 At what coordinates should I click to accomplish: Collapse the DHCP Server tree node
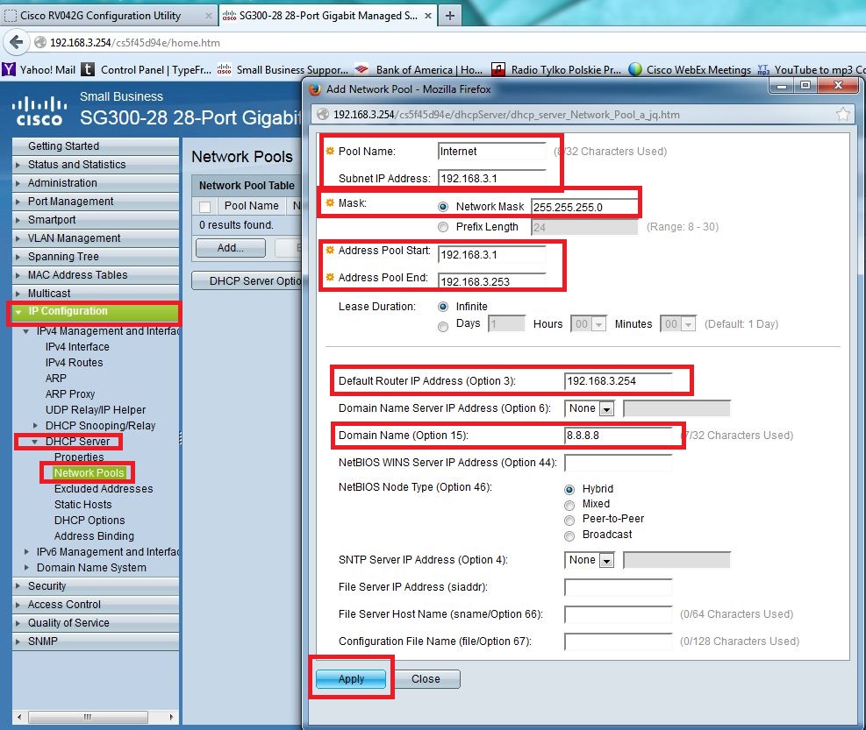point(35,442)
